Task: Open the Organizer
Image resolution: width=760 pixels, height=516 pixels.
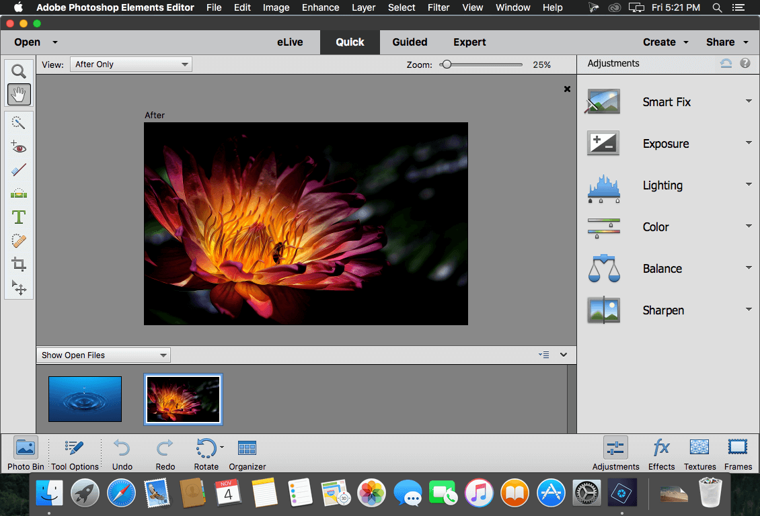Action: coord(248,454)
